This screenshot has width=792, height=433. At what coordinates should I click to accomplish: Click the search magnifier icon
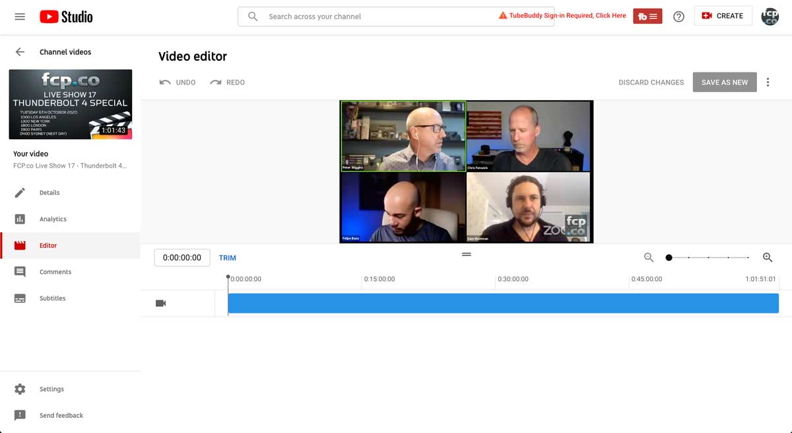tap(253, 17)
